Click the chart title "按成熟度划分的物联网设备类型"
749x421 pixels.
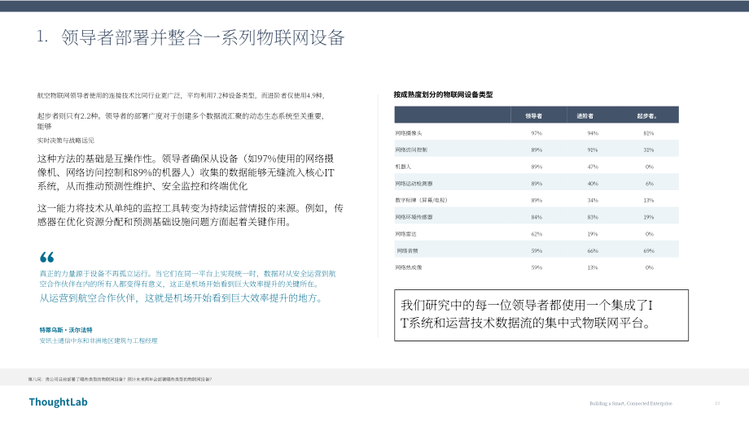pos(443,94)
